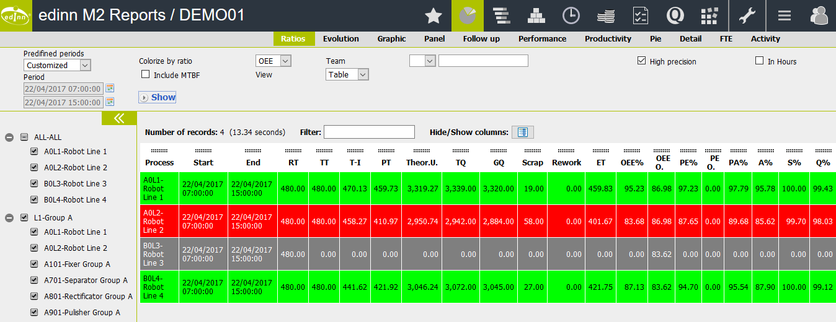Open the Gantt planning bars icon
836x322 pixels.
coord(501,15)
